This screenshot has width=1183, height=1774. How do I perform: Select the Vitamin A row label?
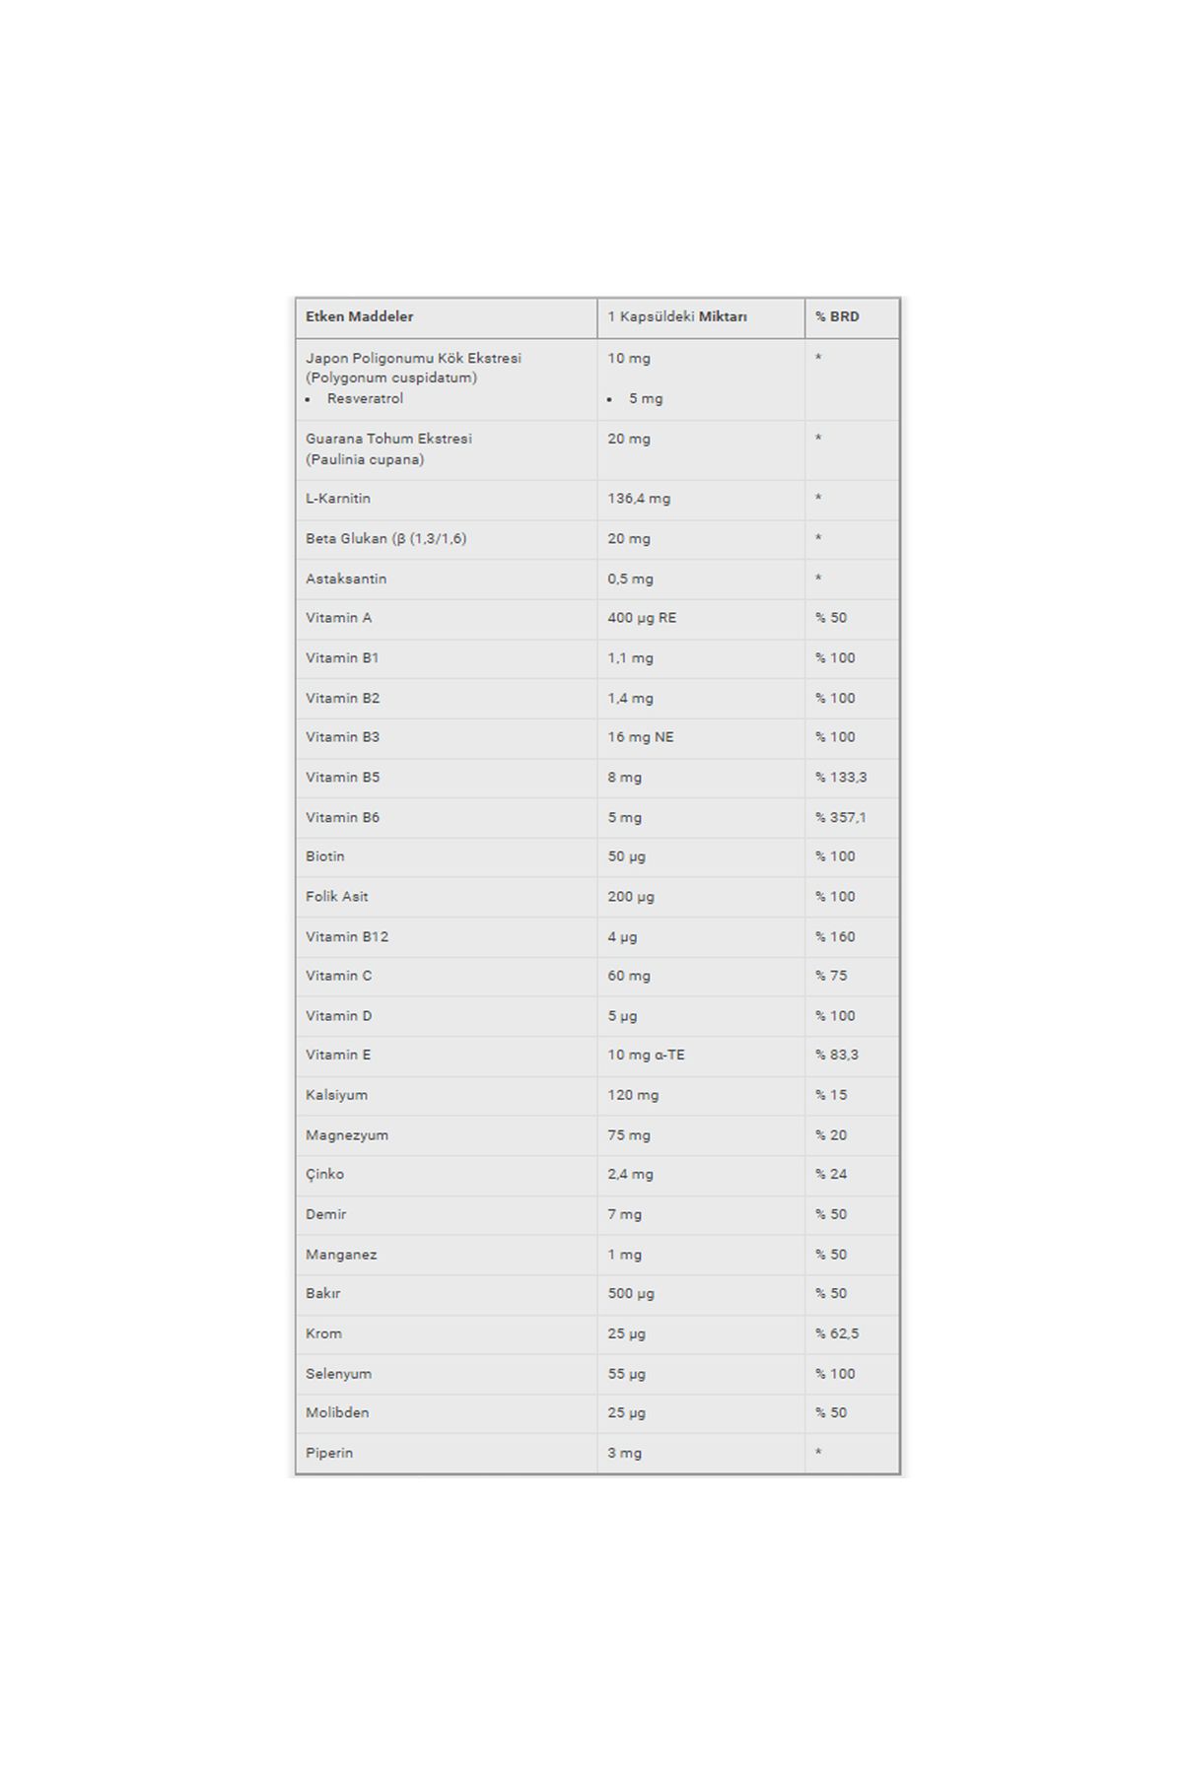coord(338,618)
